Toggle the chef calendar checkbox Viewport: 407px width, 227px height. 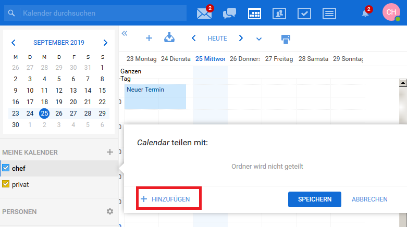coord(6,168)
